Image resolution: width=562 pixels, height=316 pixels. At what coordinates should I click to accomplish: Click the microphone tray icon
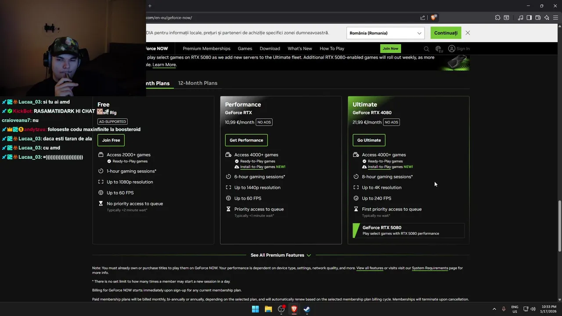coord(504,309)
